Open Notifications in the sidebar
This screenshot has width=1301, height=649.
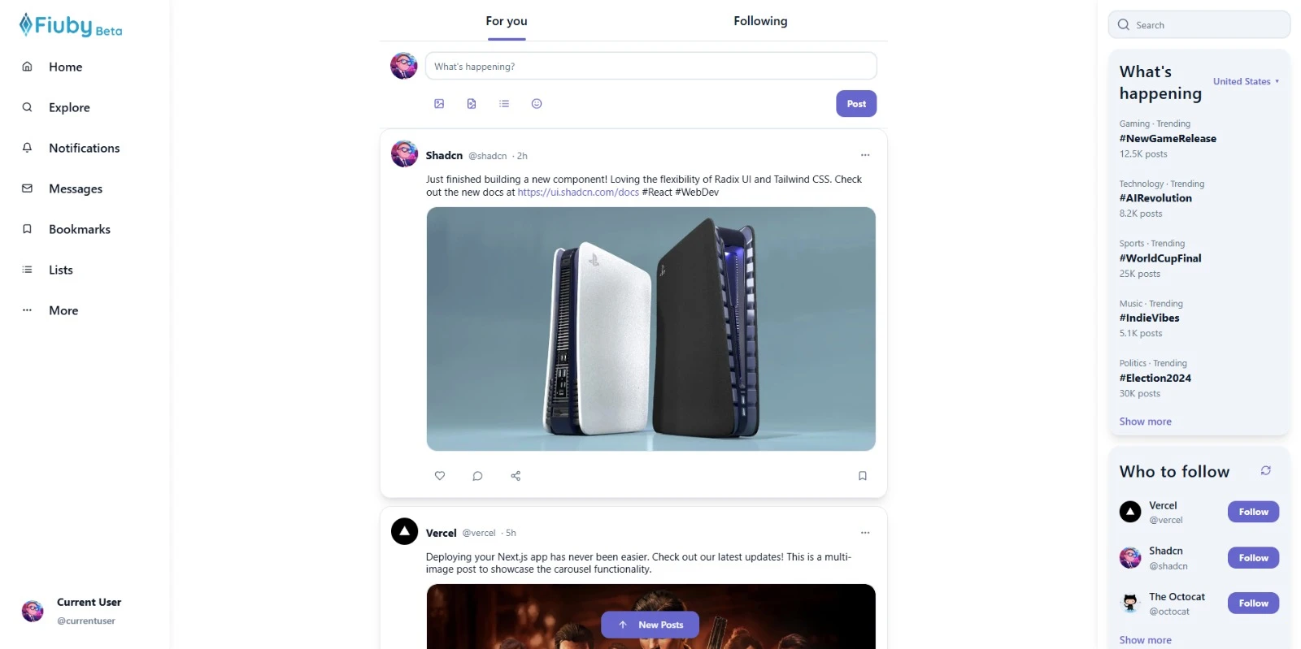tap(85, 148)
